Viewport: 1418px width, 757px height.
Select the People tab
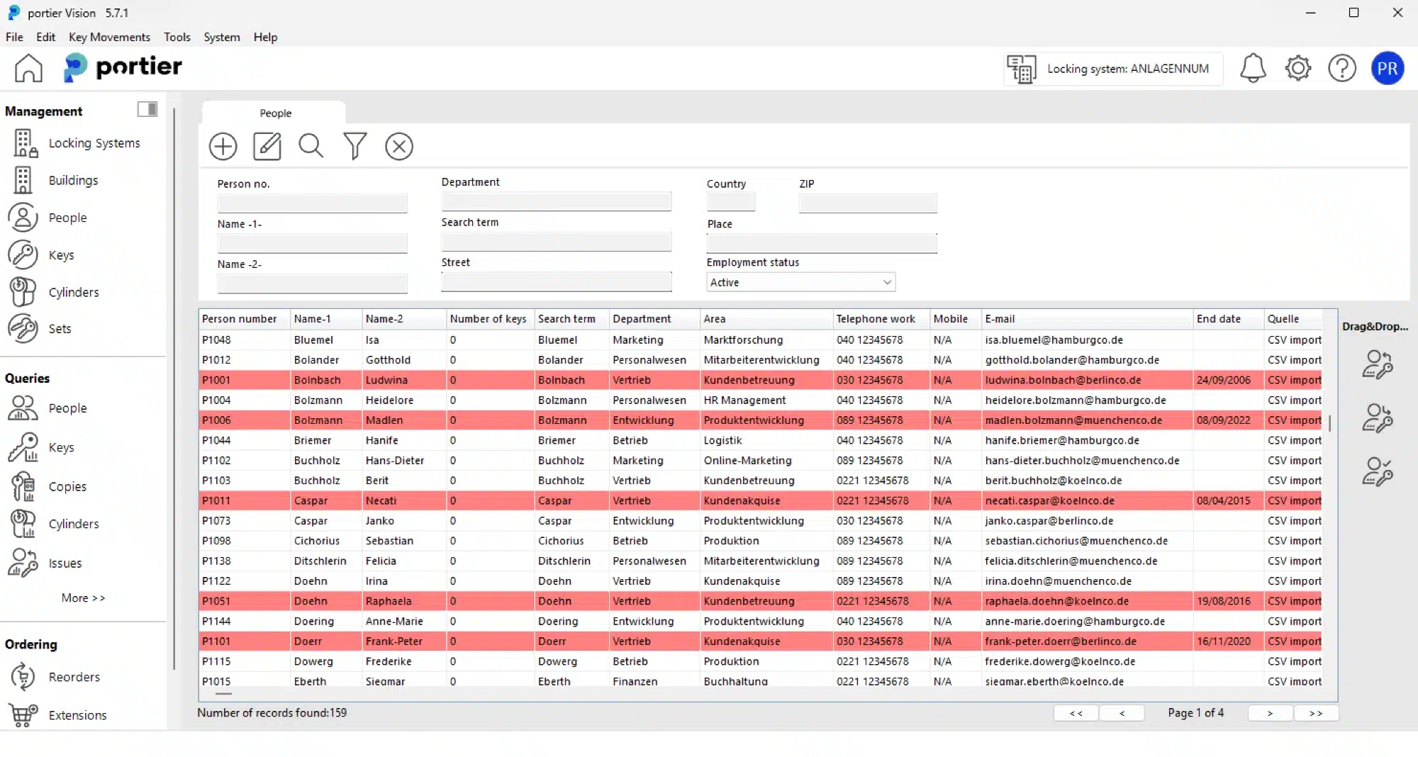(275, 113)
